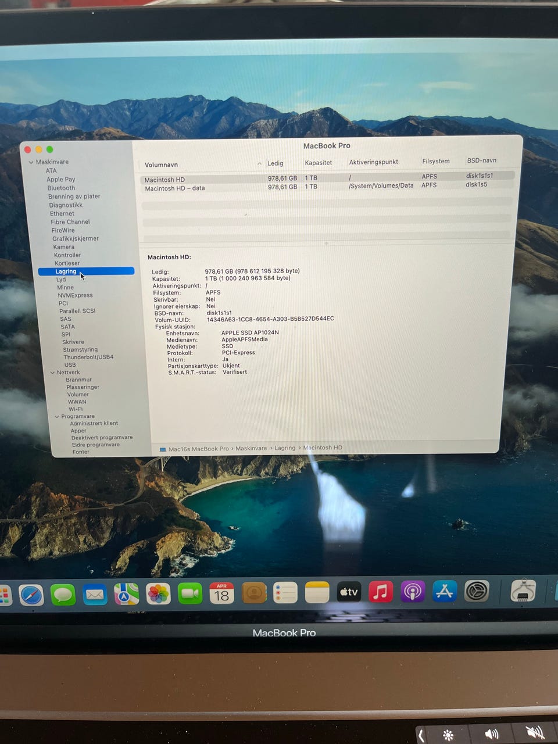Select Deaktivert programvare in sidebar
558x744 pixels.
(102, 438)
